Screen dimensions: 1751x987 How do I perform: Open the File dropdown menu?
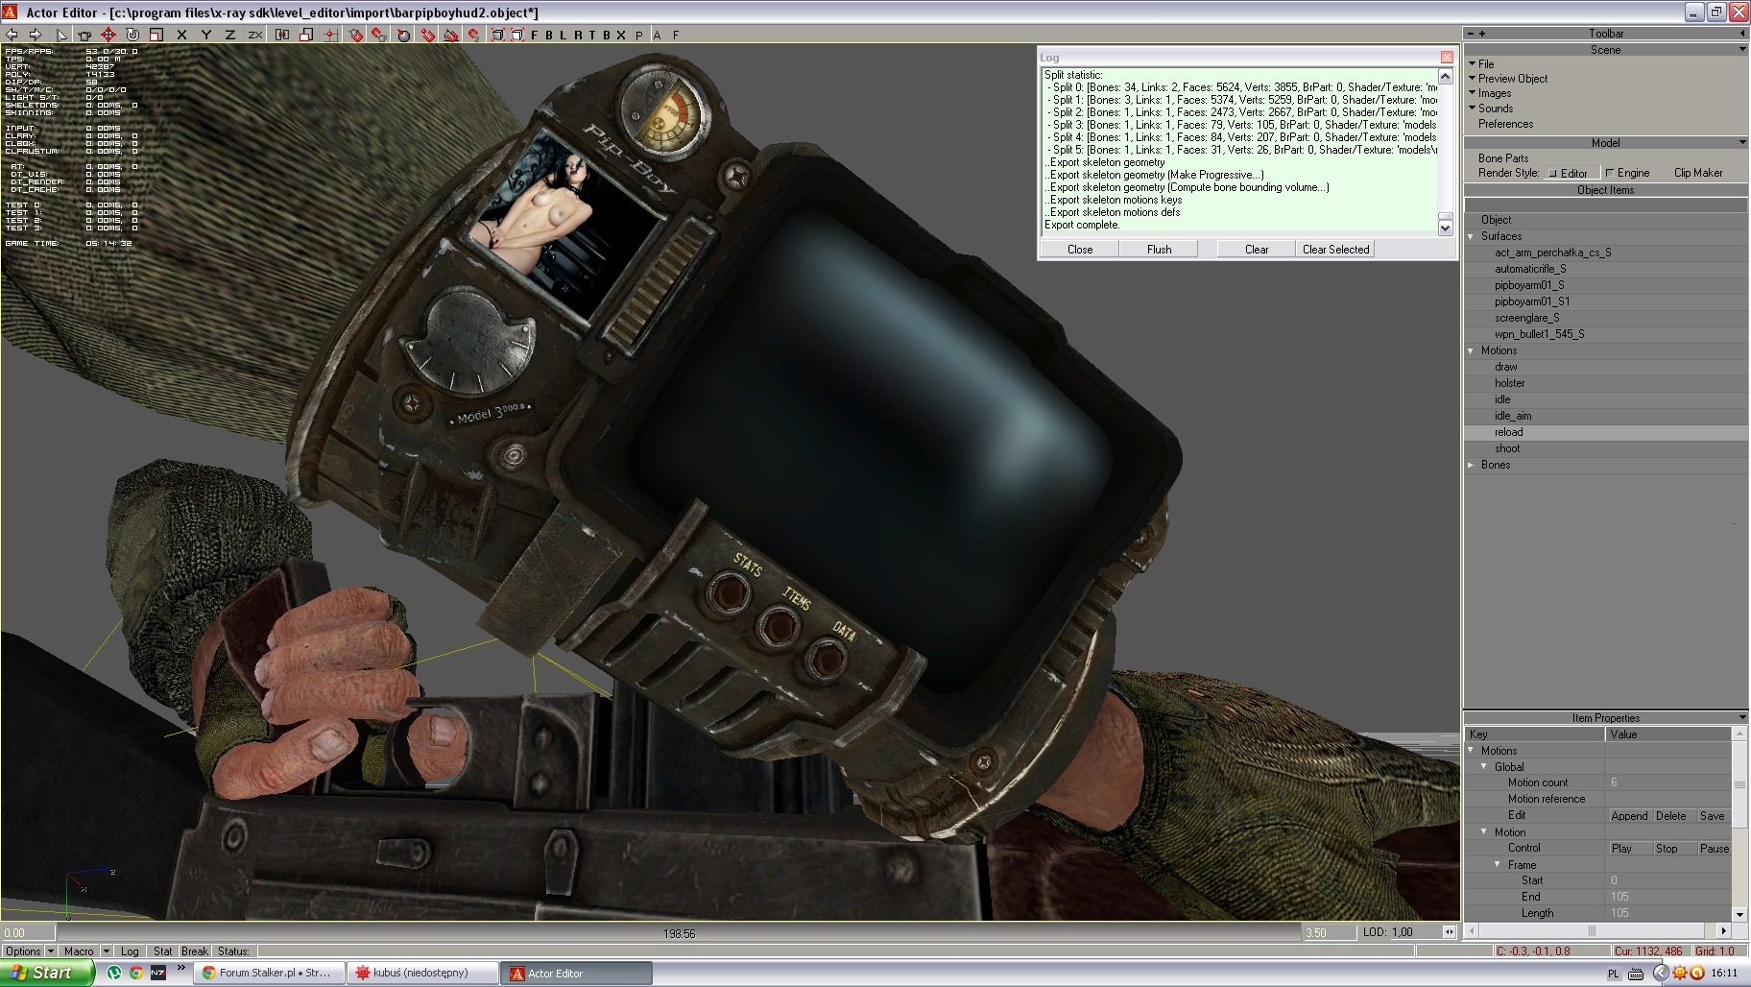point(1480,63)
